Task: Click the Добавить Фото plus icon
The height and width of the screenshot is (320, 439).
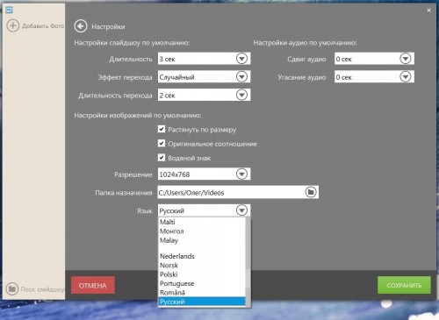Action: click(13, 25)
